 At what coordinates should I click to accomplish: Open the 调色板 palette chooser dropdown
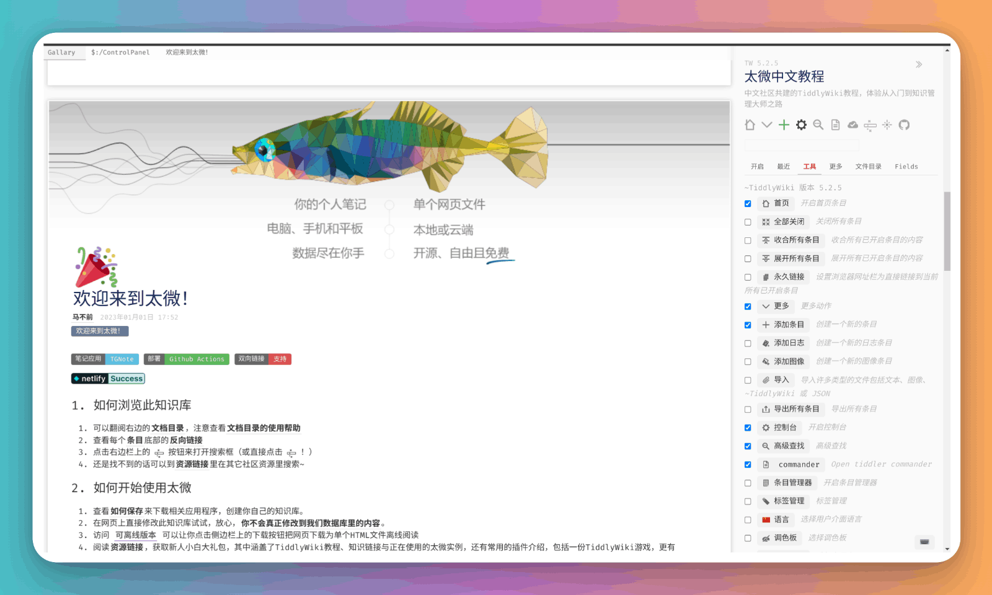click(x=779, y=538)
